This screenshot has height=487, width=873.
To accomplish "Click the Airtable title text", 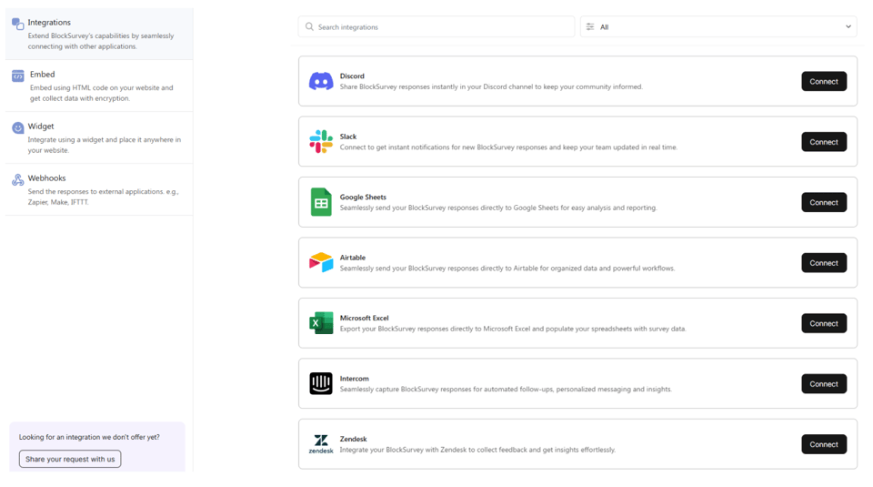I will click(353, 258).
